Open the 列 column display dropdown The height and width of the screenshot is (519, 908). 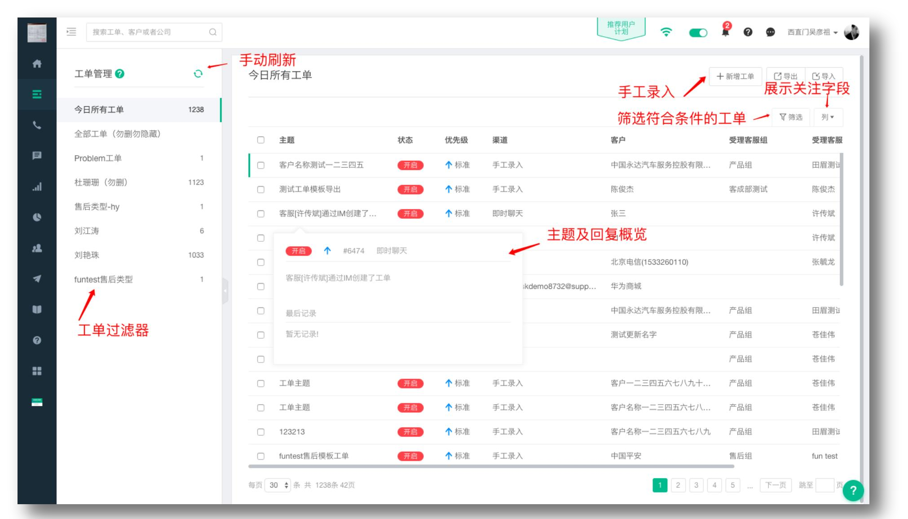click(829, 117)
